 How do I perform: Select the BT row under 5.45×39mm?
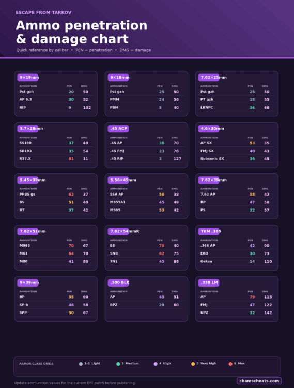(56, 210)
